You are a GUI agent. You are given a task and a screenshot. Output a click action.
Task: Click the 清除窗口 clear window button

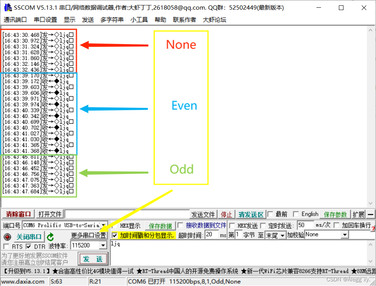point(19,214)
